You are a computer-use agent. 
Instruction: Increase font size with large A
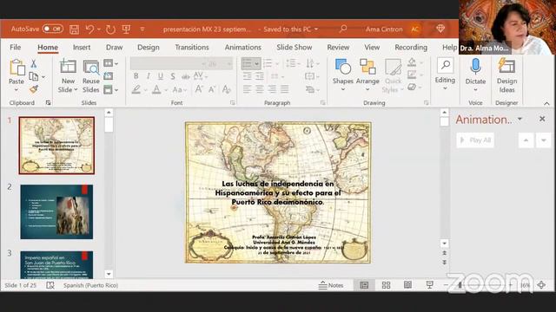tap(199, 89)
